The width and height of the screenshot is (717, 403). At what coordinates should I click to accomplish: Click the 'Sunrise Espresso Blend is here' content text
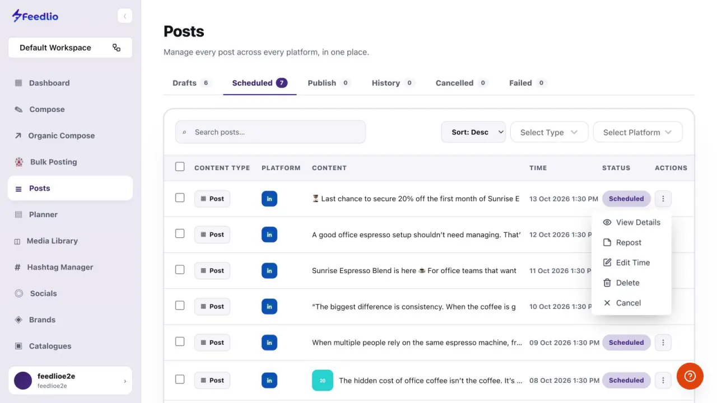pos(414,270)
